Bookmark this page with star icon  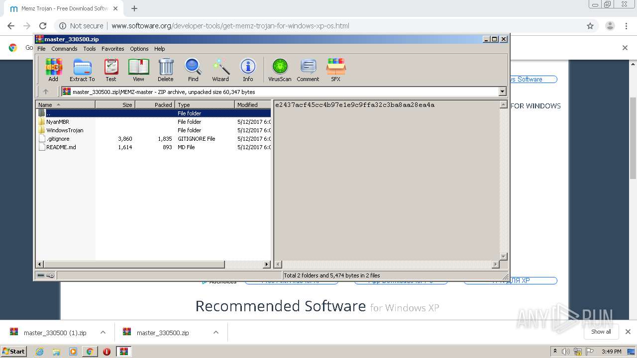[590, 26]
